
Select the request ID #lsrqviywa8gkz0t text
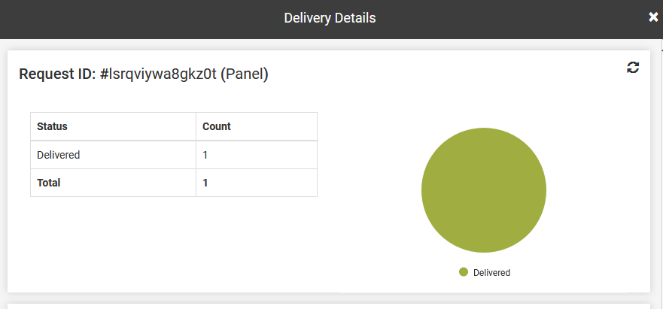pyautogui.click(x=159, y=74)
